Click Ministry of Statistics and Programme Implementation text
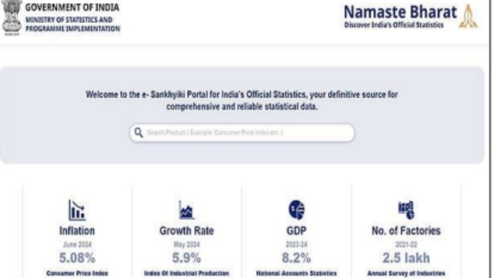The height and width of the screenshot is (278, 494). pos(73,24)
